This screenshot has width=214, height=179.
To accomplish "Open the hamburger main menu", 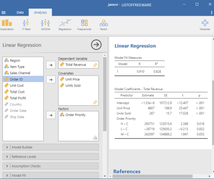I will coord(3,12).
